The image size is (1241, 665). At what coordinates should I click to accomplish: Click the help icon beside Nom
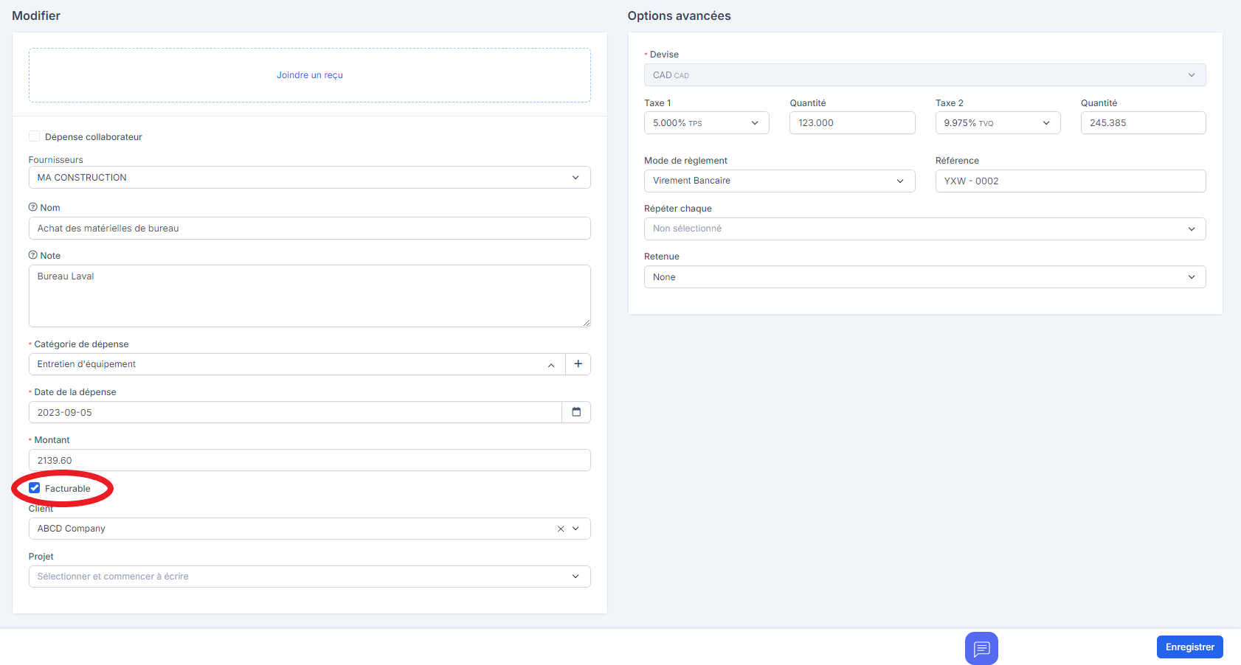pyautogui.click(x=32, y=207)
